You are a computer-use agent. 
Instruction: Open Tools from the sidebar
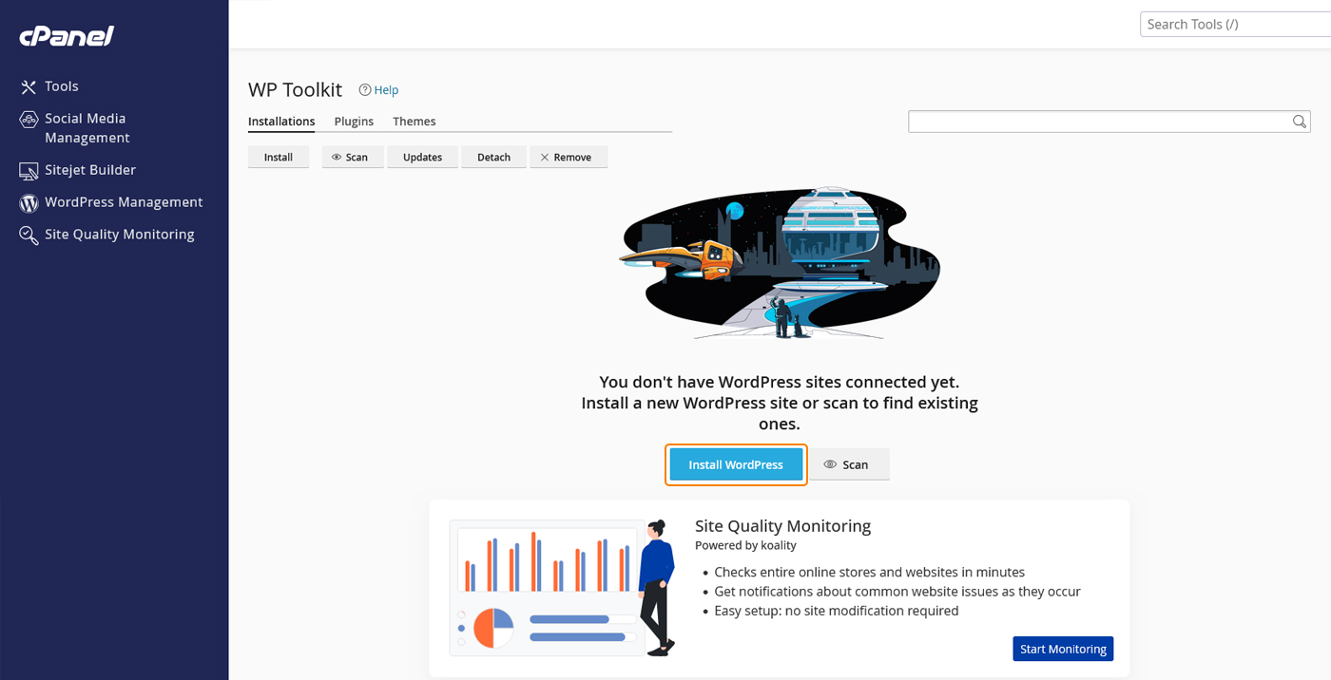click(61, 86)
